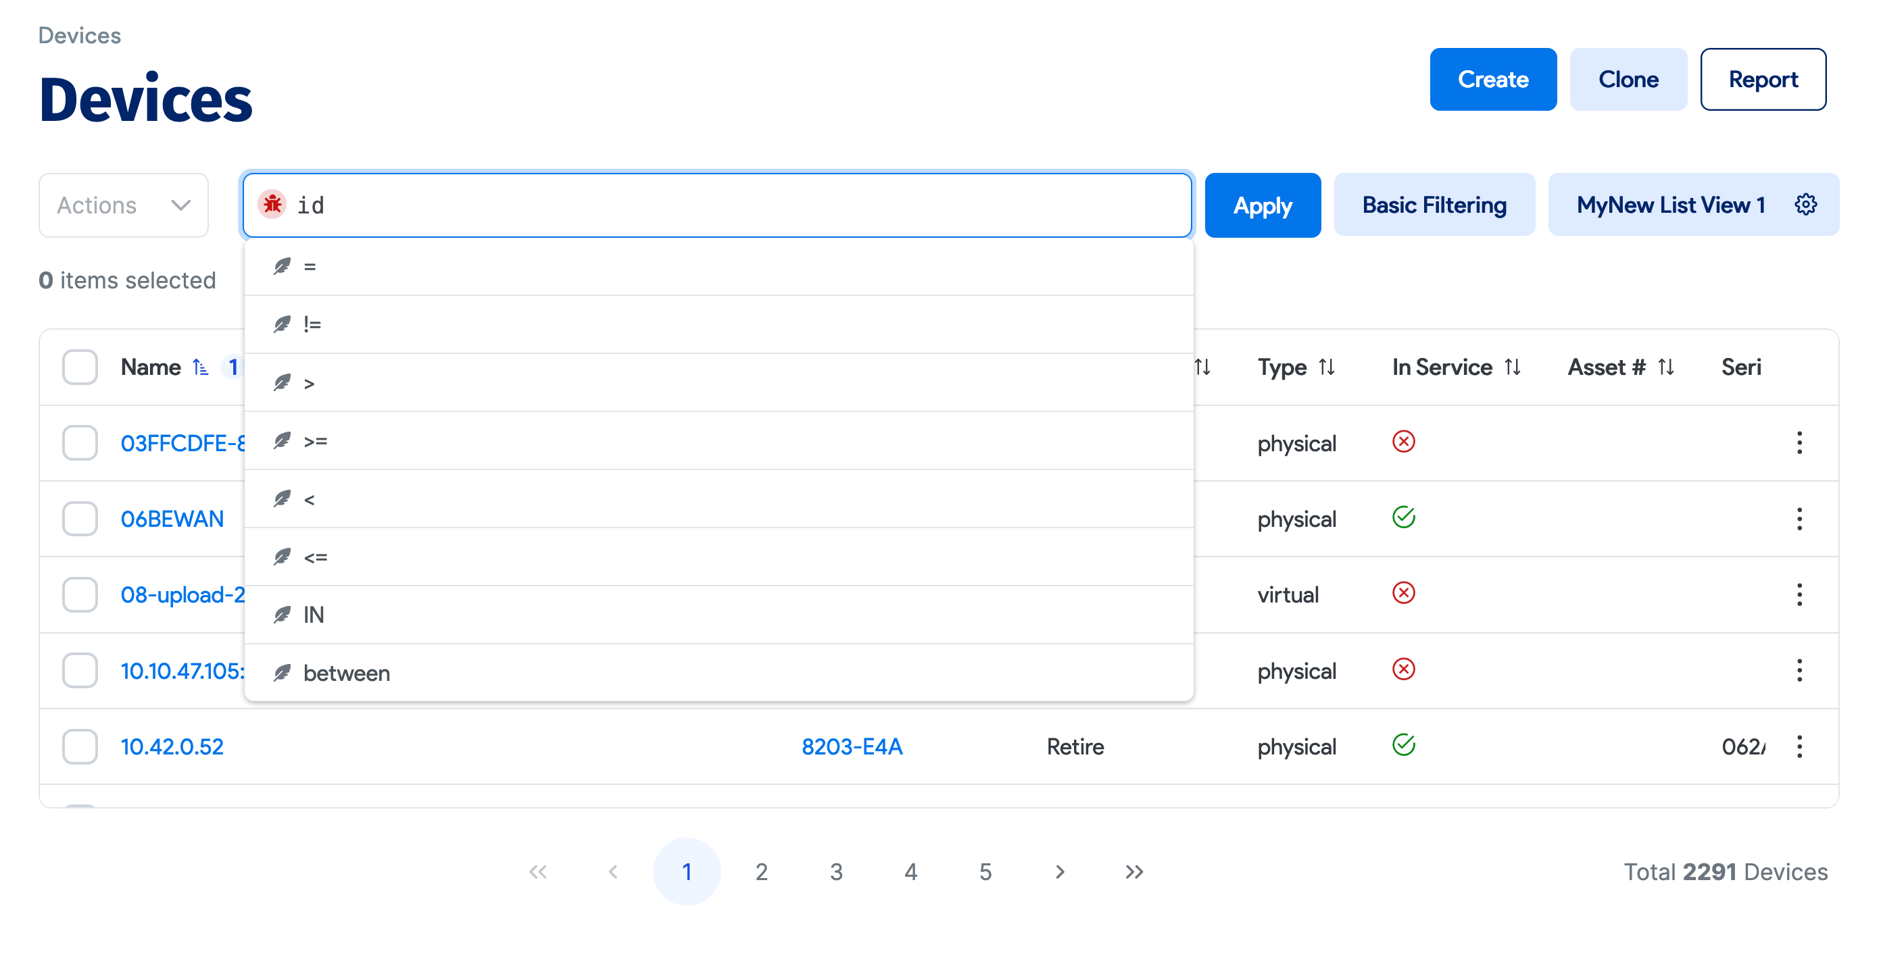Image resolution: width=1879 pixels, height=974 pixels.
Task: Expand the Actions dropdown
Action: click(123, 205)
